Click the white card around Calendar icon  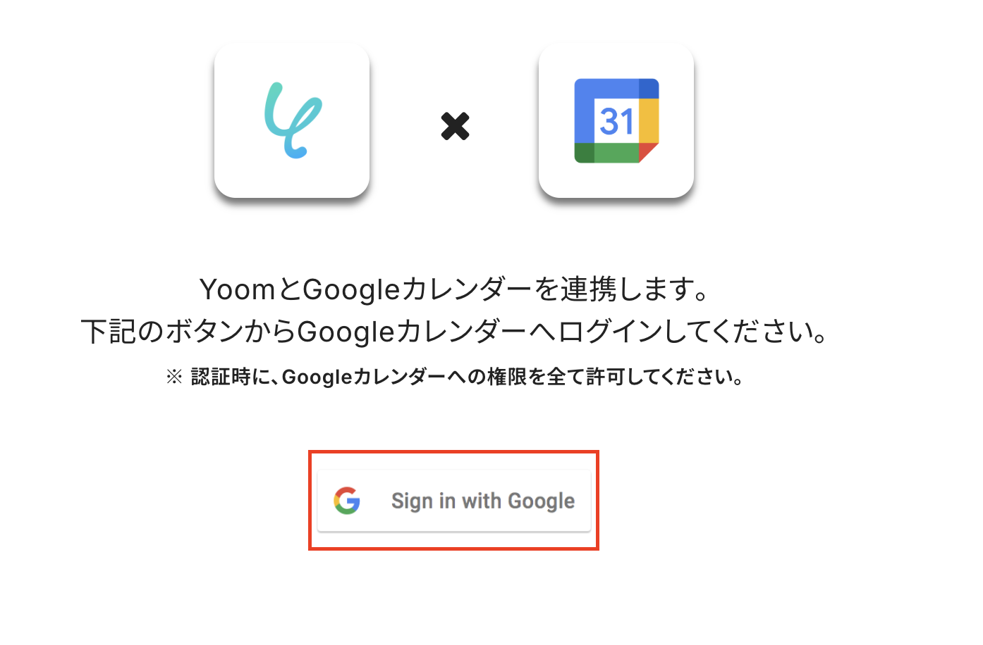coord(616,120)
